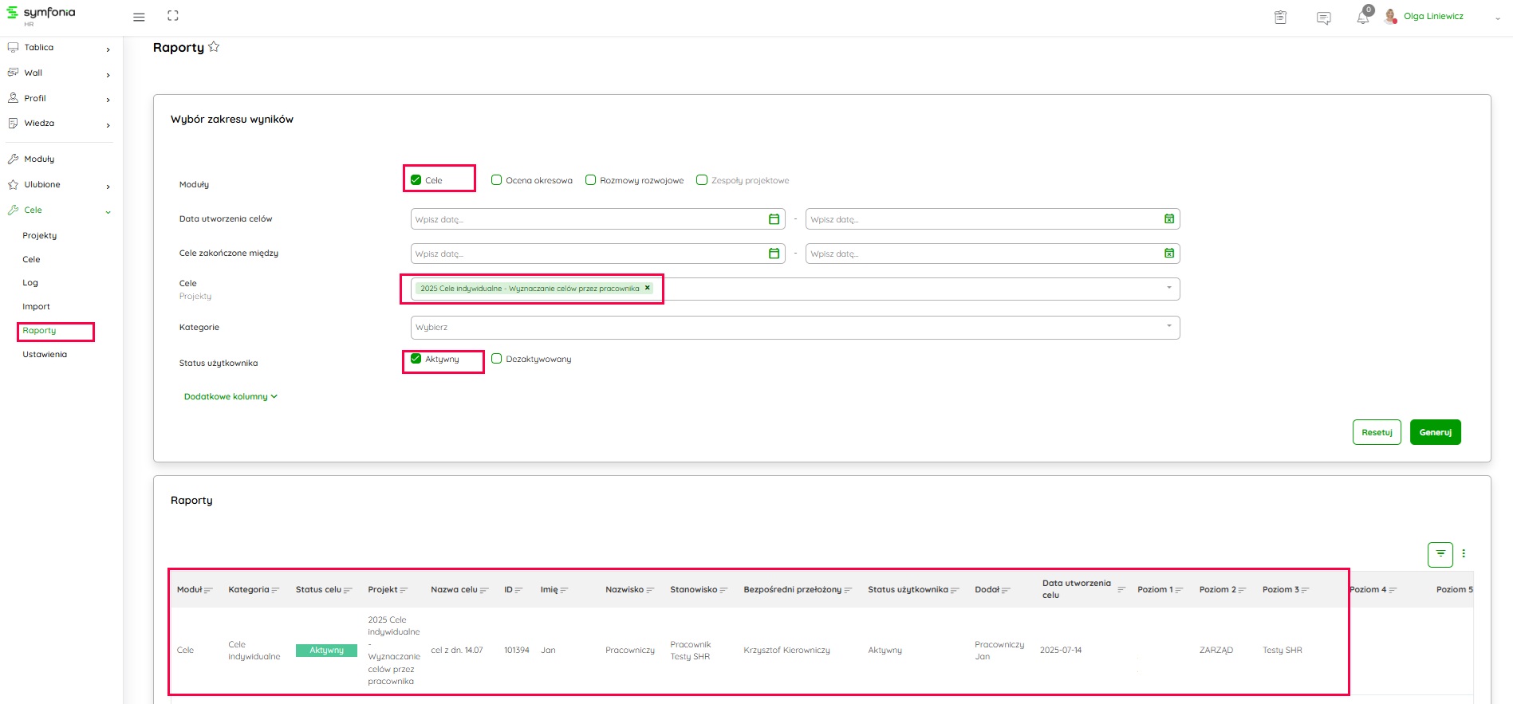Check the Dezaktywowany user status checkbox
The height and width of the screenshot is (704, 1513).
click(x=496, y=359)
